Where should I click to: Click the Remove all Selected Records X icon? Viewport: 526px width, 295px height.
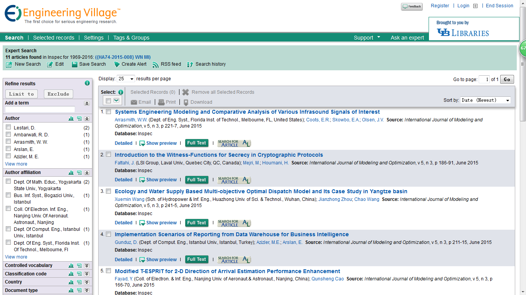pyautogui.click(x=186, y=92)
